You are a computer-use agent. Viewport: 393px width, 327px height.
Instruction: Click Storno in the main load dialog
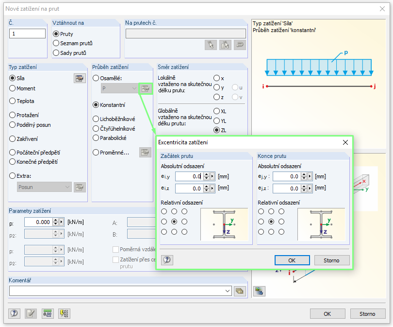(x=367, y=314)
